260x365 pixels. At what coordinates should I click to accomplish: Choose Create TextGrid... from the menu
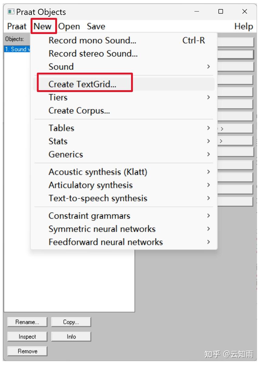pyautogui.click(x=82, y=84)
